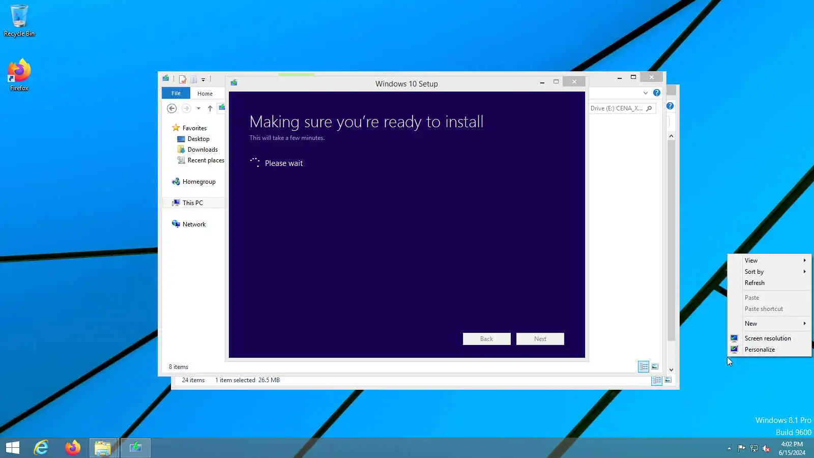Minimize the Windows 10 Setup window
814x458 pixels.
[x=542, y=82]
